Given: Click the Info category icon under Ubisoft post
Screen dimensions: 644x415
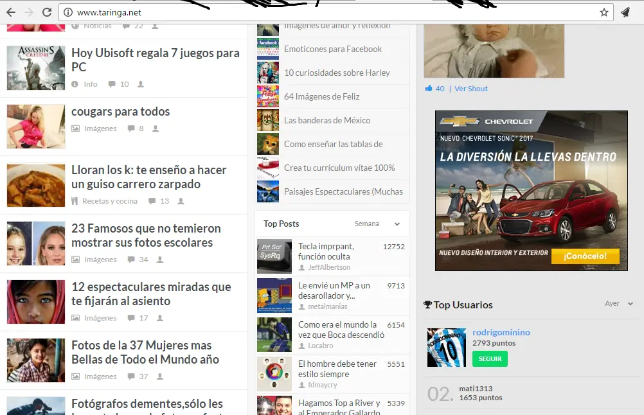Looking at the screenshot, I should point(75,84).
